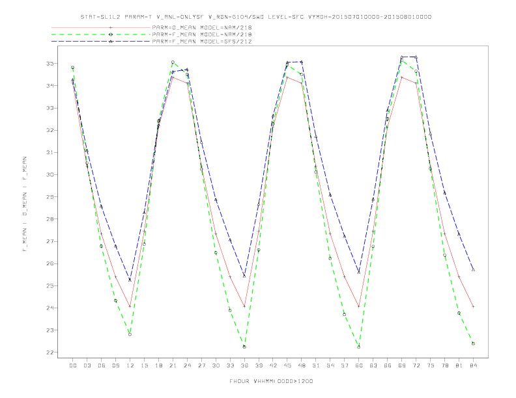Viewport: 516px width, 398px height.
Task: Click the blue dashed line sample in legend
Action: tap(101, 42)
